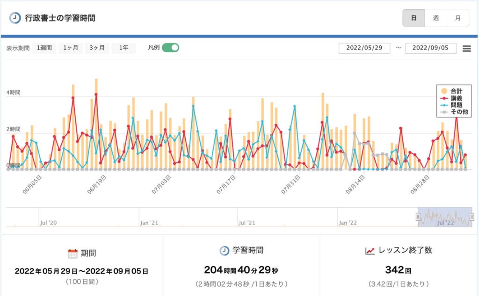Click the 3.42回/1日あたり average text

tap(399, 284)
